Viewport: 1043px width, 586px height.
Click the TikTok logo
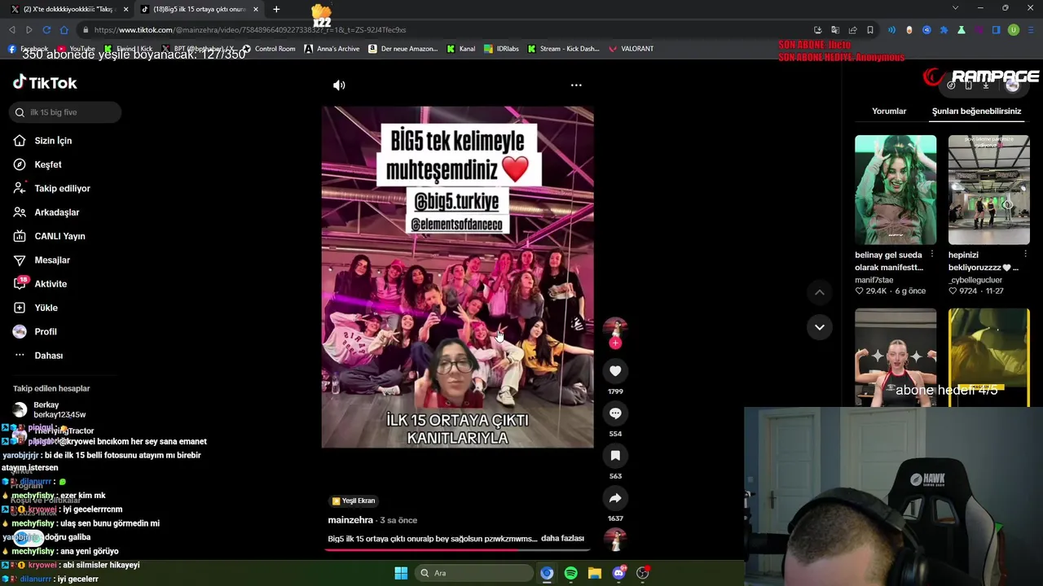[45, 82]
